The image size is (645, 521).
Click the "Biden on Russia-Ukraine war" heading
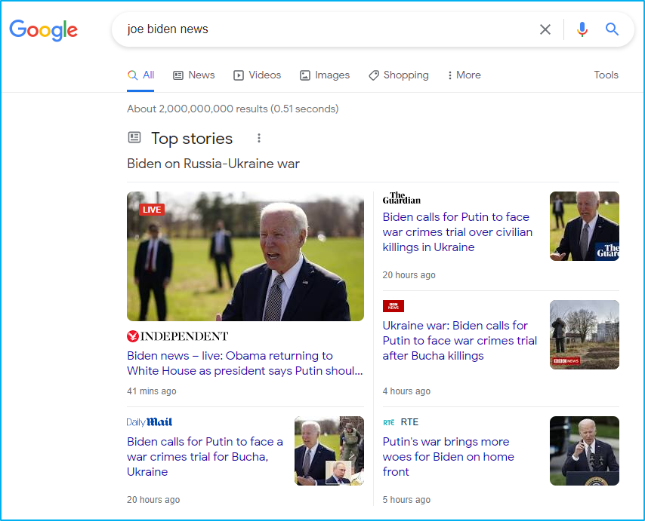(x=213, y=164)
